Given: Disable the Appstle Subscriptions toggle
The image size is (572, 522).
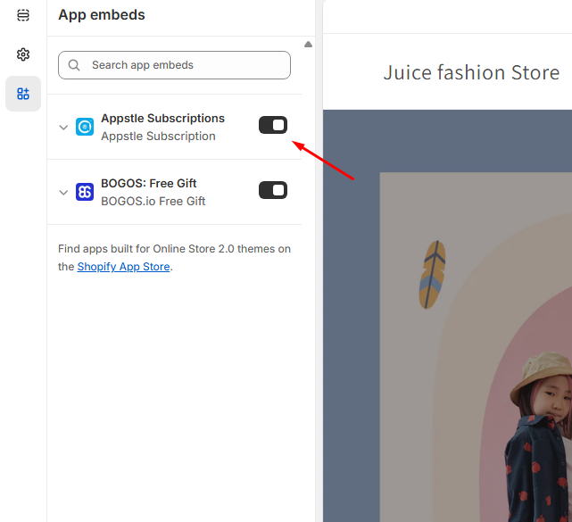Looking at the screenshot, I should point(273,125).
